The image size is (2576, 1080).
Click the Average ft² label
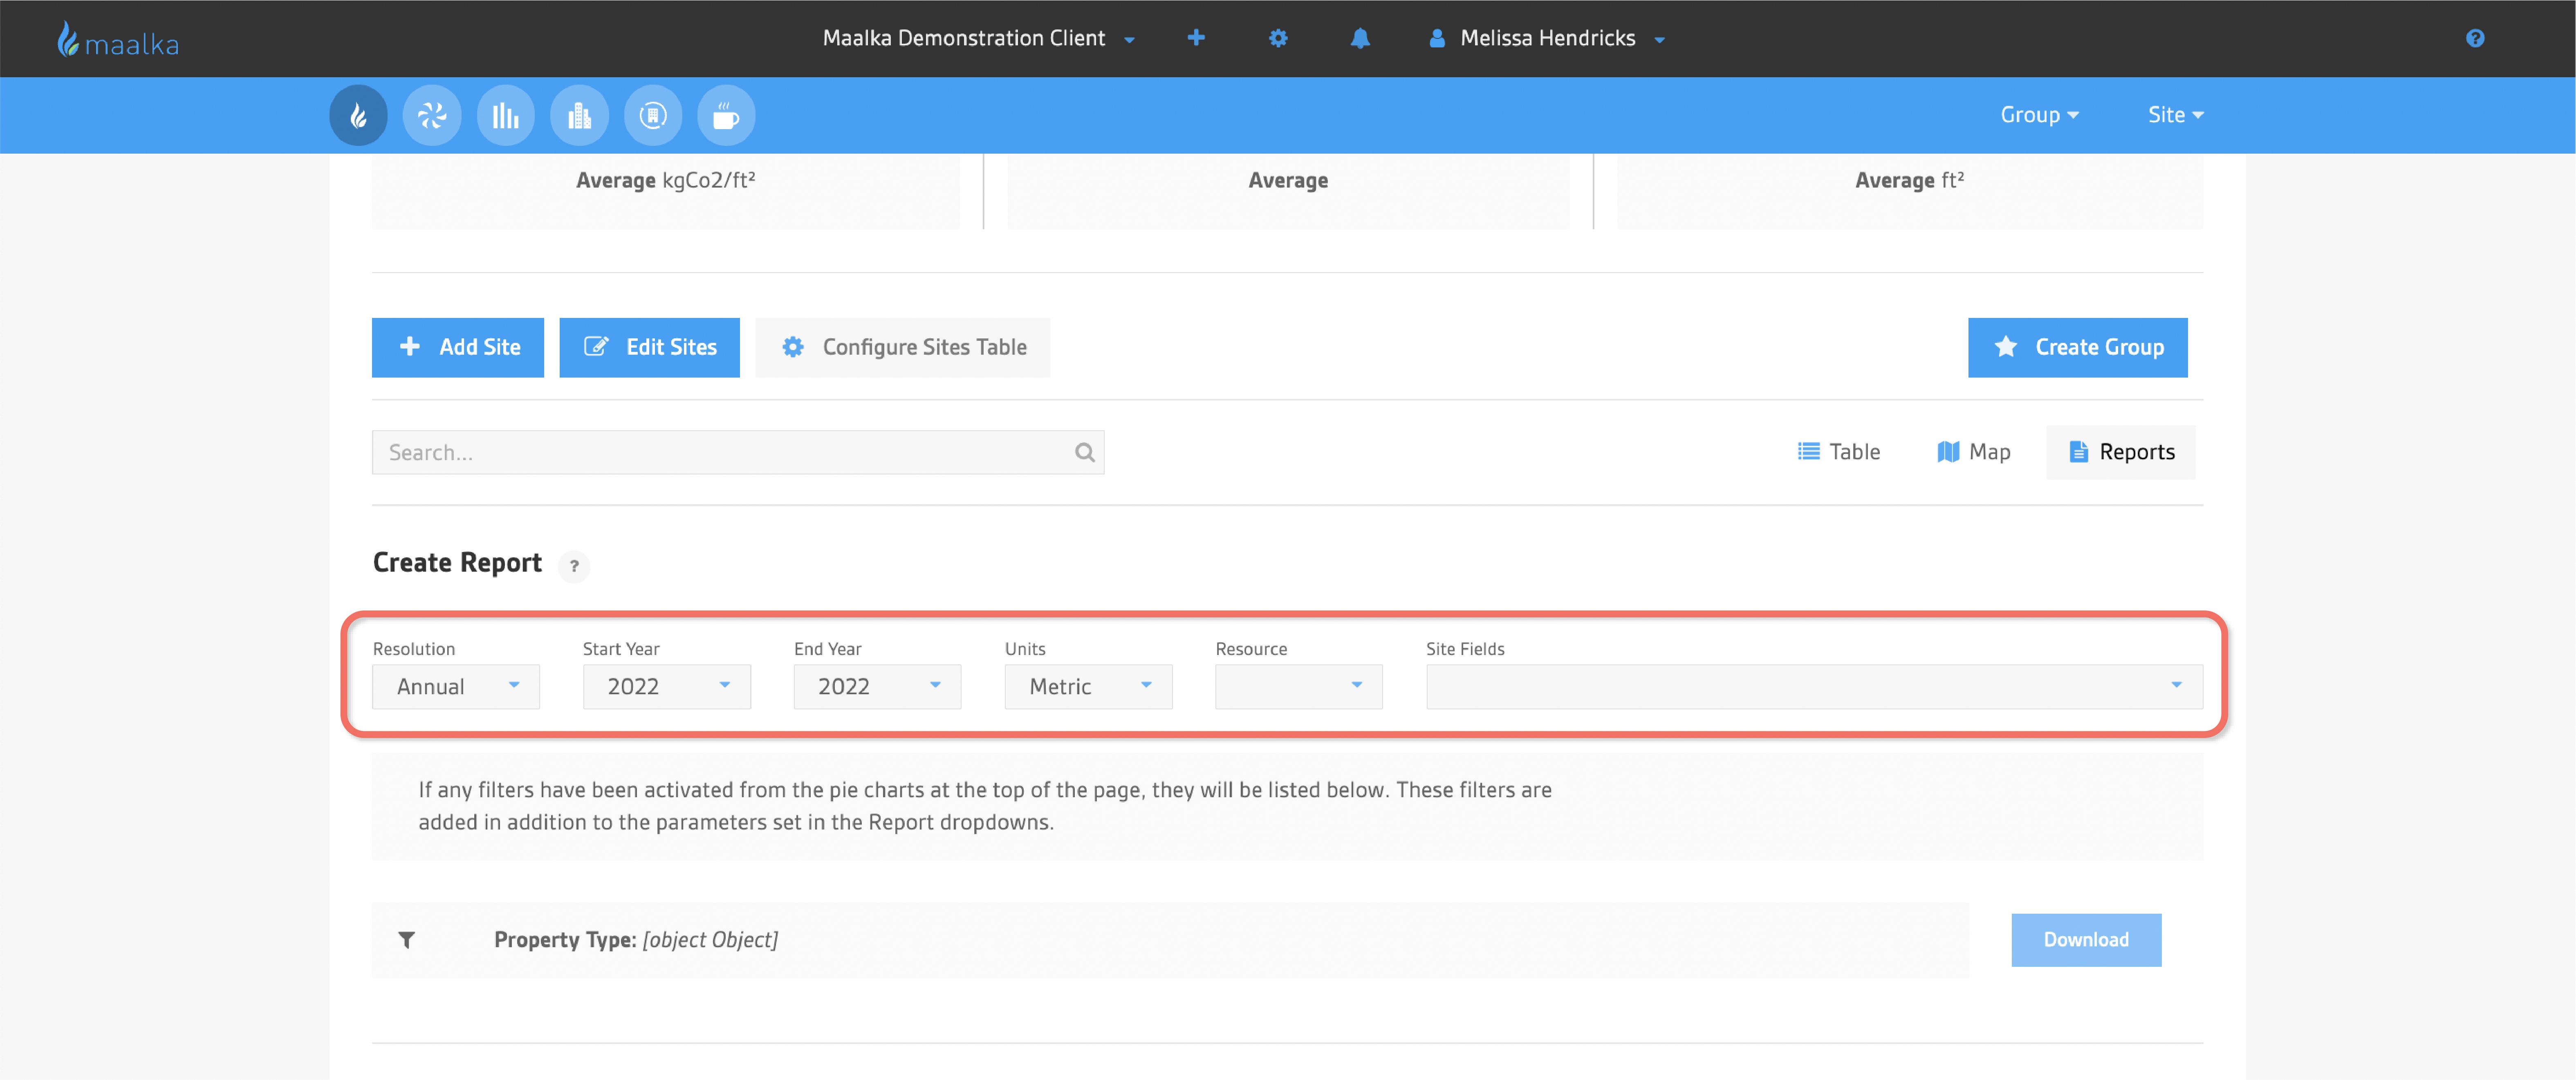pyautogui.click(x=1910, y=181)
